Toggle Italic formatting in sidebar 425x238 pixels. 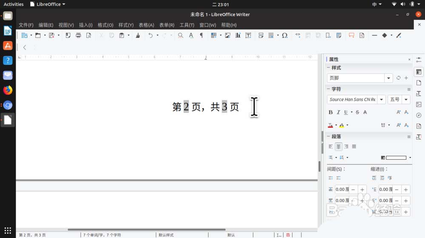[x=338, y=112]
